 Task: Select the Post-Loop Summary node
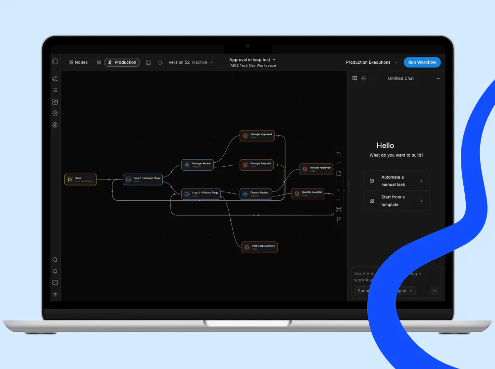click(259, 247)
